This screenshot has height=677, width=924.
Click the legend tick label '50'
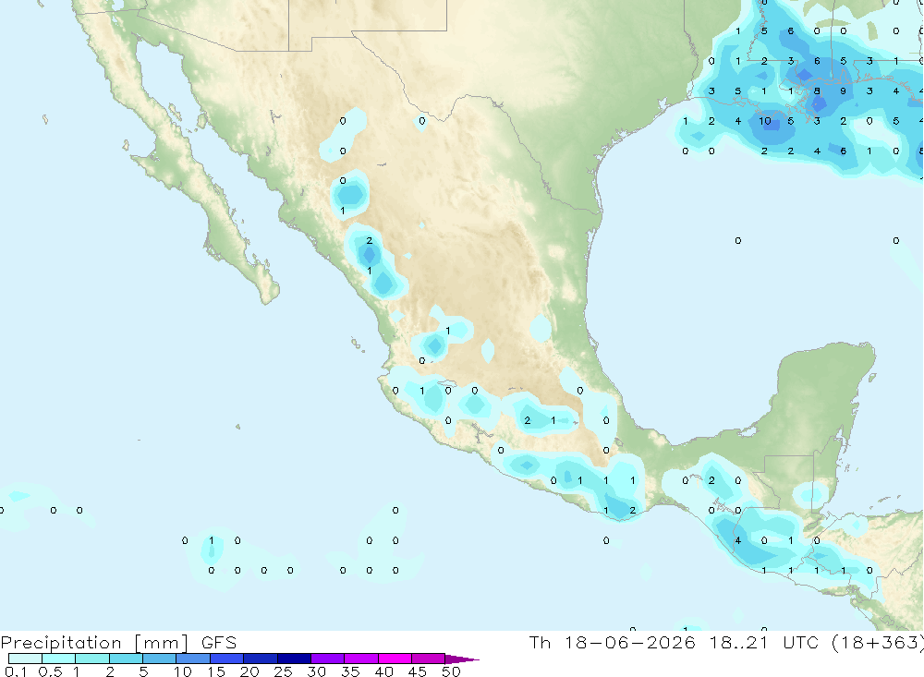click(451, 671)
